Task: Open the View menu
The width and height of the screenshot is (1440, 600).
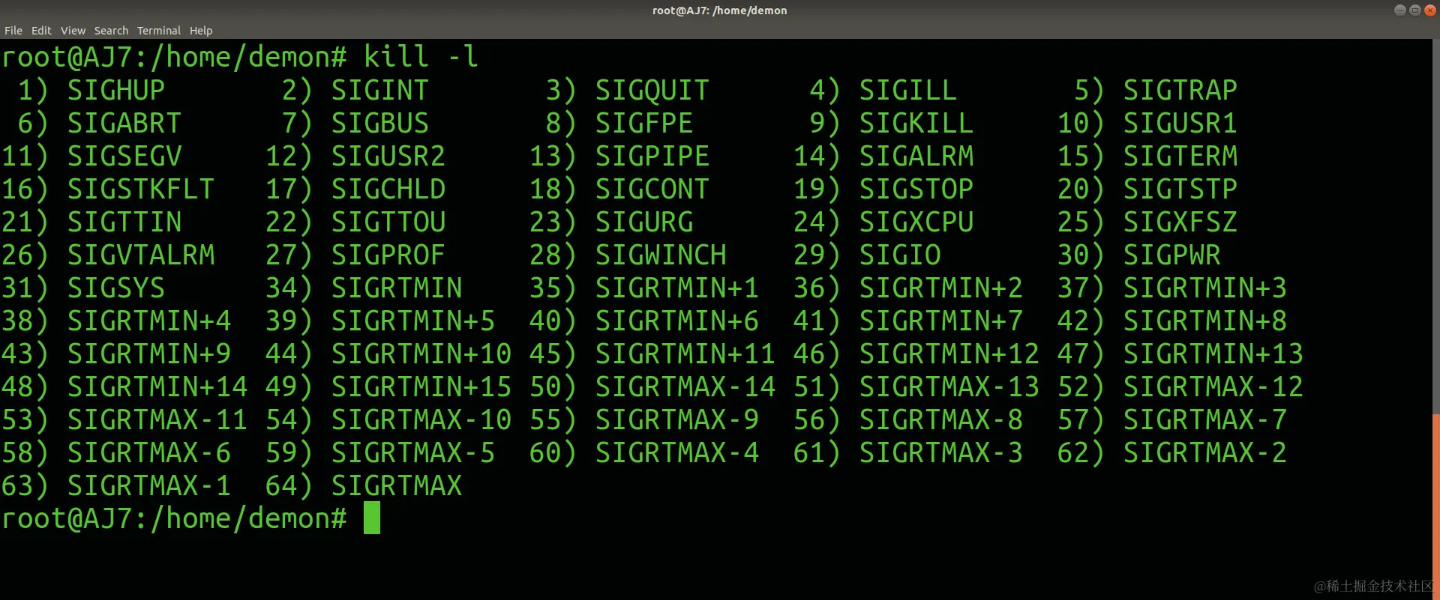Action: point(73,31)
